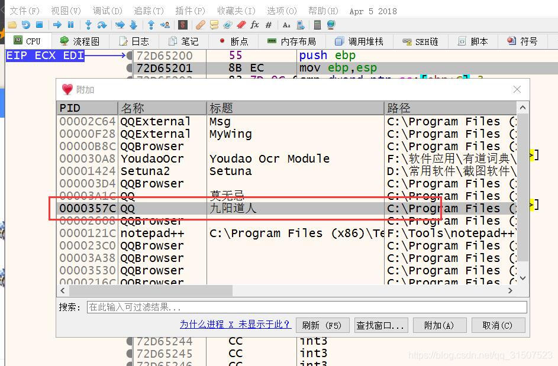The image size is (558, 366).
Task: Click the 搜索 filter input field
Action: coord(307,307)
